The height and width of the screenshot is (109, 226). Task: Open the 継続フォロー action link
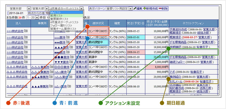[177, 62]
